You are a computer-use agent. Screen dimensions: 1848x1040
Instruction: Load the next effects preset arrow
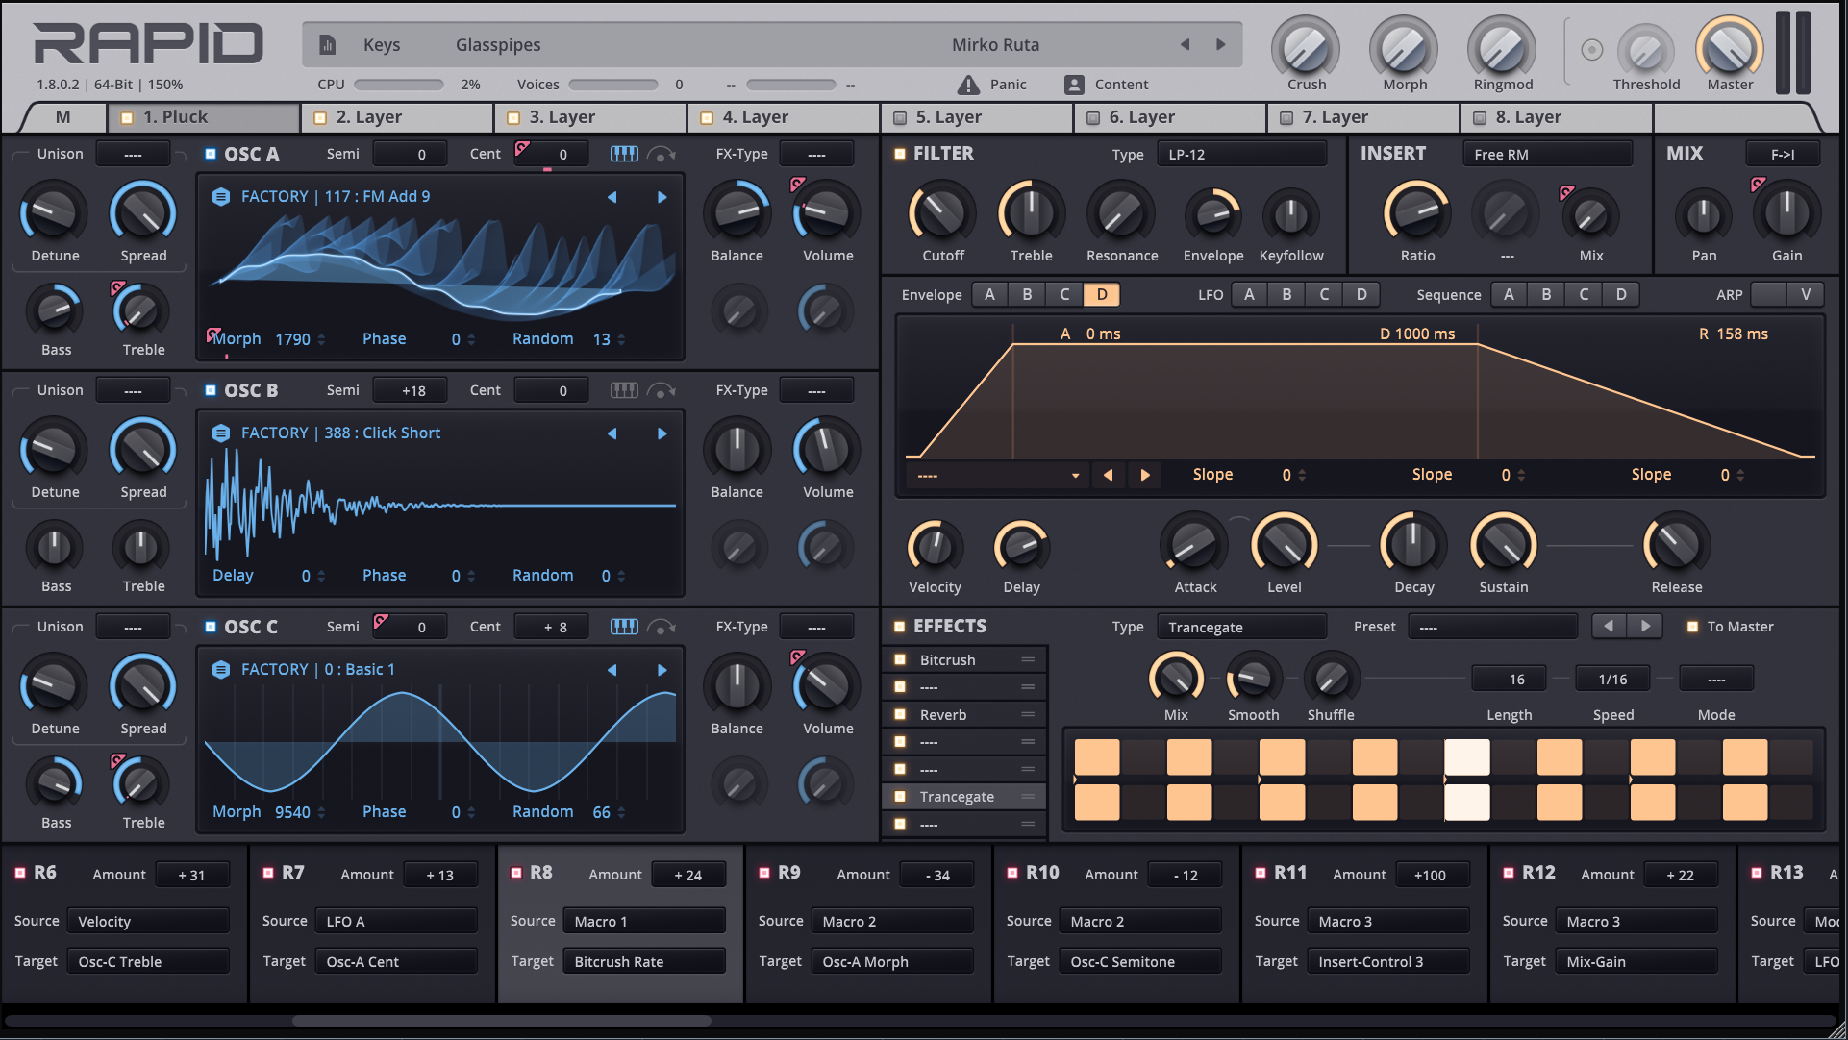tap(1645, 626)
